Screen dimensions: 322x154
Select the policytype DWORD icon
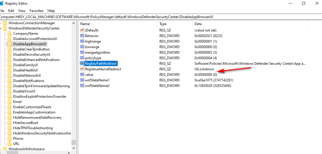[82, 58]
